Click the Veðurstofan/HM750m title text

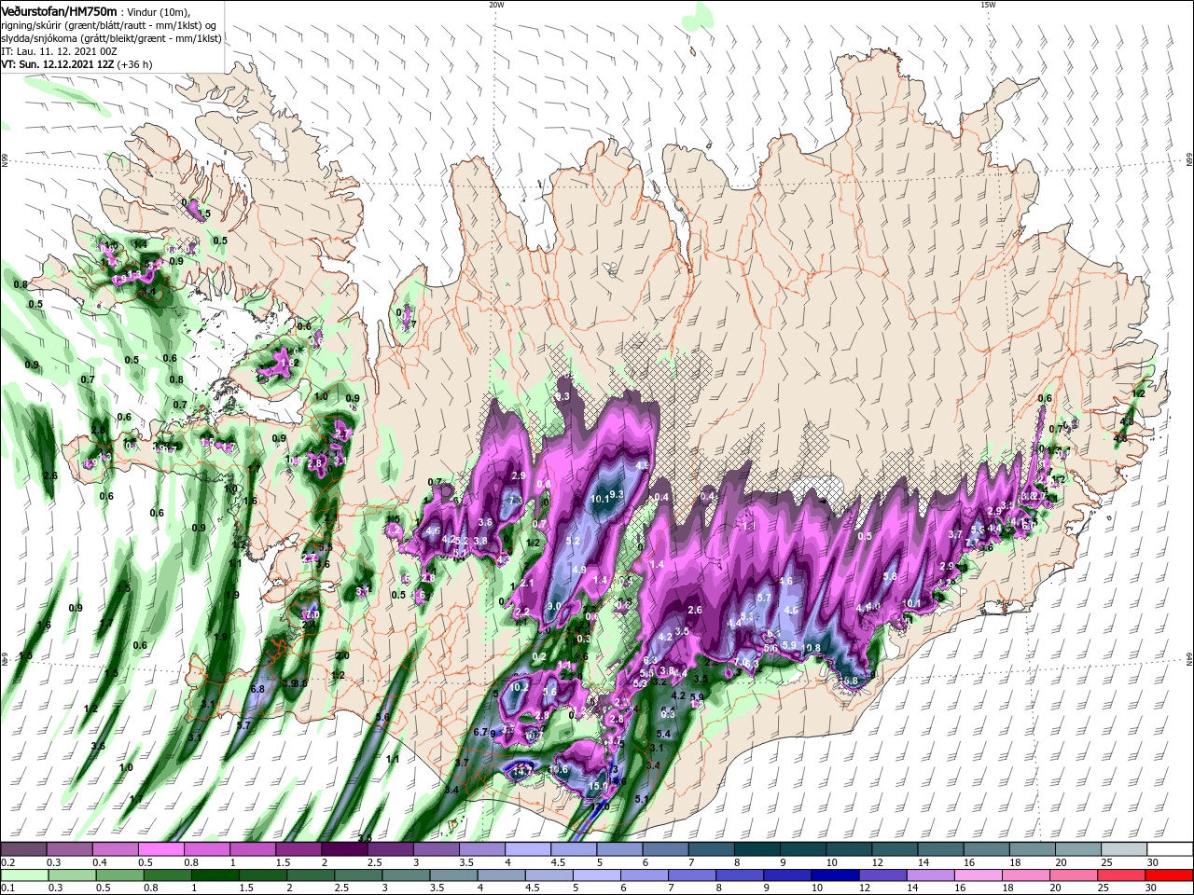tap(59, 11)
